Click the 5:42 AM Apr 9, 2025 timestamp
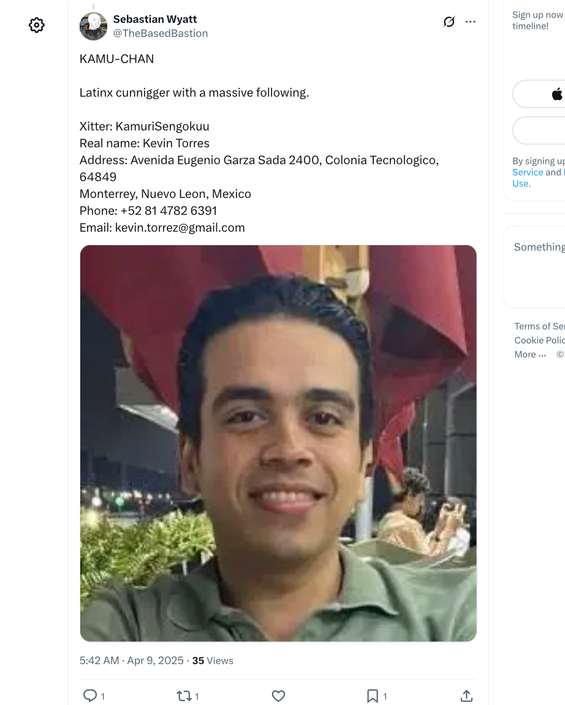 point(132,660)
